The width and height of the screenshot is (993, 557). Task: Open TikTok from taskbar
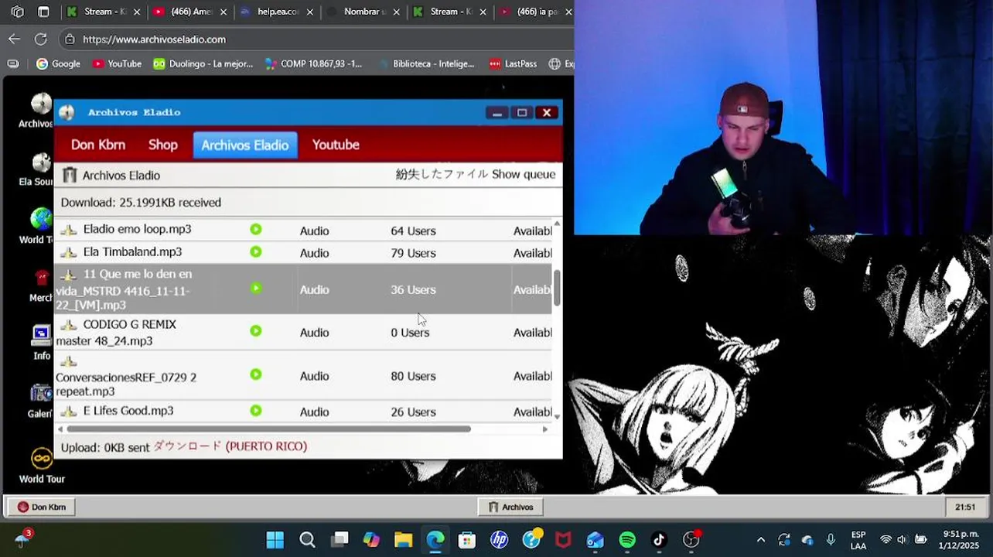point(659,540)
